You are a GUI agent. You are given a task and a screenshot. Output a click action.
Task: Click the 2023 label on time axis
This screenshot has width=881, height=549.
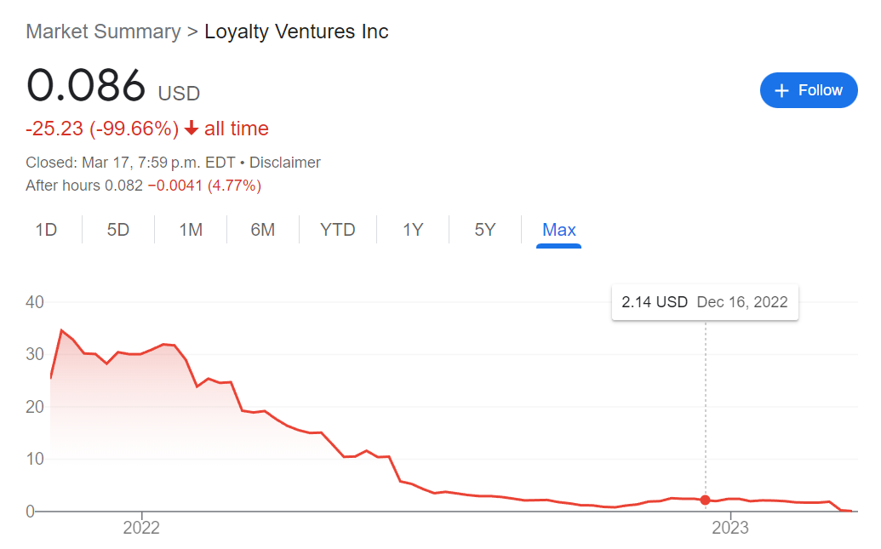tap(729, 528)
